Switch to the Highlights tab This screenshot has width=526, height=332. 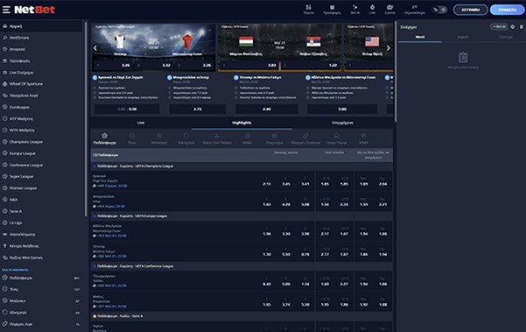tap(242, 123)
